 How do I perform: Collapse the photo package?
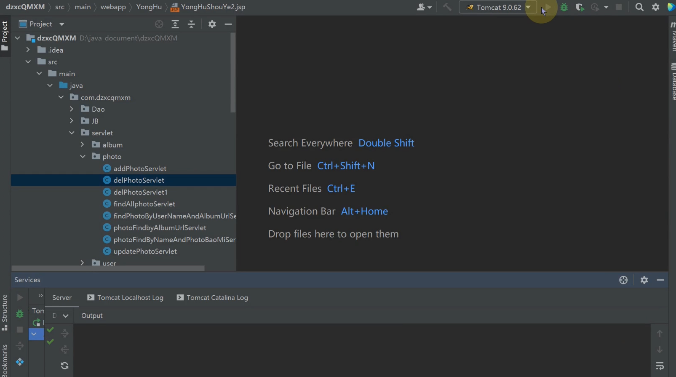point(83,156)
